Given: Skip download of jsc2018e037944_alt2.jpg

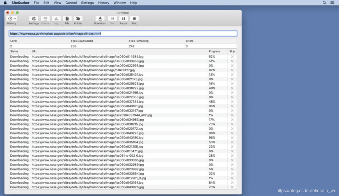Looking at the screenshot, I should [x=232, y=115].
